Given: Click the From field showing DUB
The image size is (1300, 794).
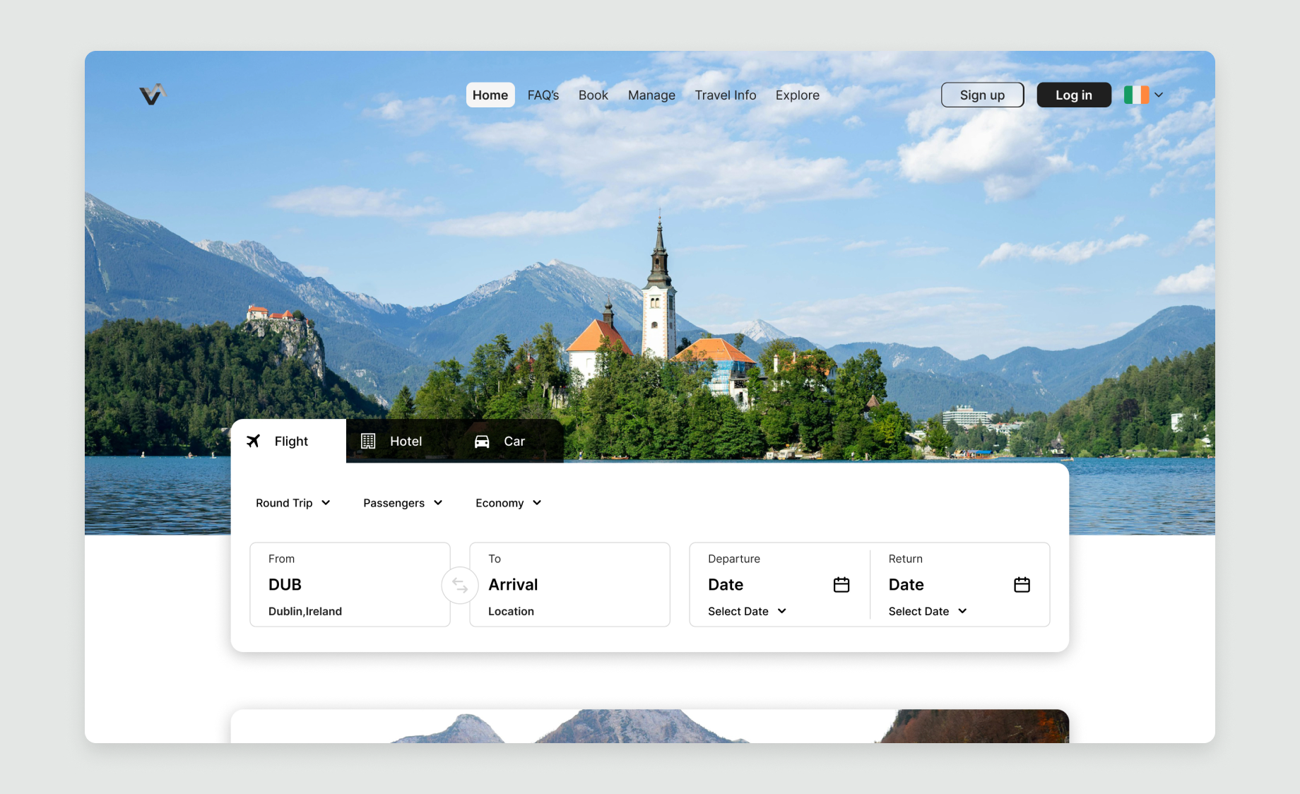Looking at the screenshot, I should click(x=350, y=584).
